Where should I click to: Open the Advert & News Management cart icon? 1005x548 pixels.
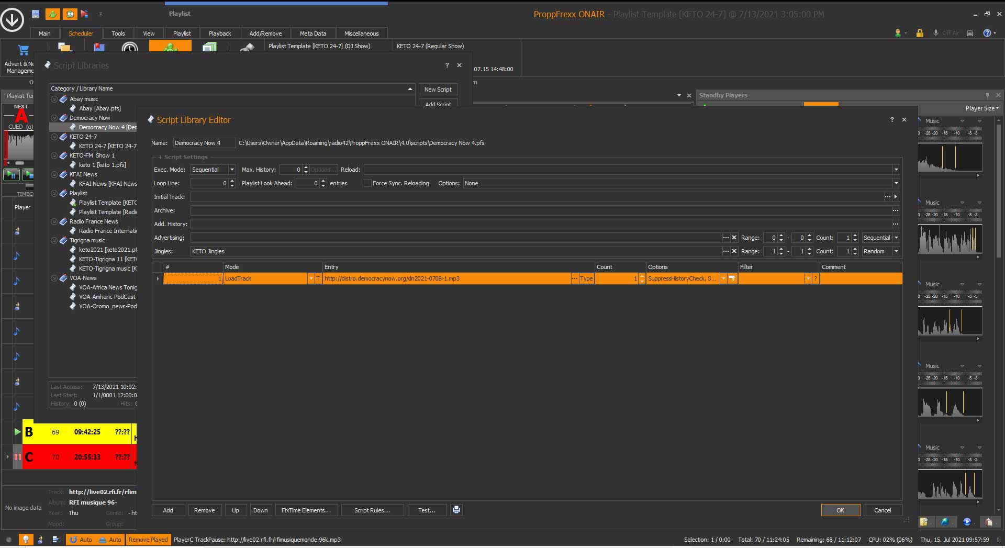click(x=23, y=51)
